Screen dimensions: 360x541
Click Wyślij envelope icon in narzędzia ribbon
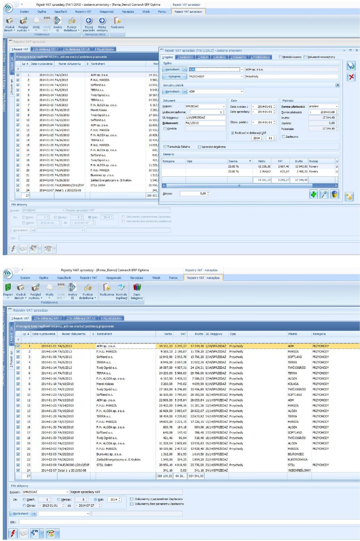(x=49, y=287)
